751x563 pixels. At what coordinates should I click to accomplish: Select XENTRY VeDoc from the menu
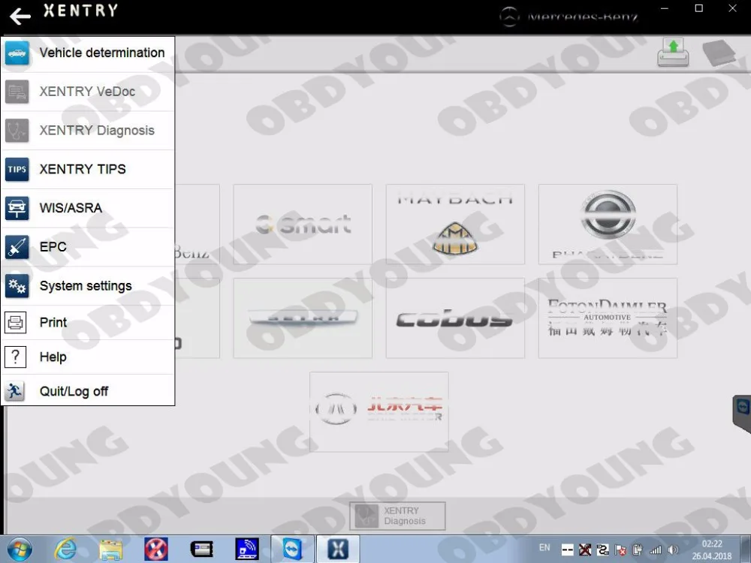[88, 92]
